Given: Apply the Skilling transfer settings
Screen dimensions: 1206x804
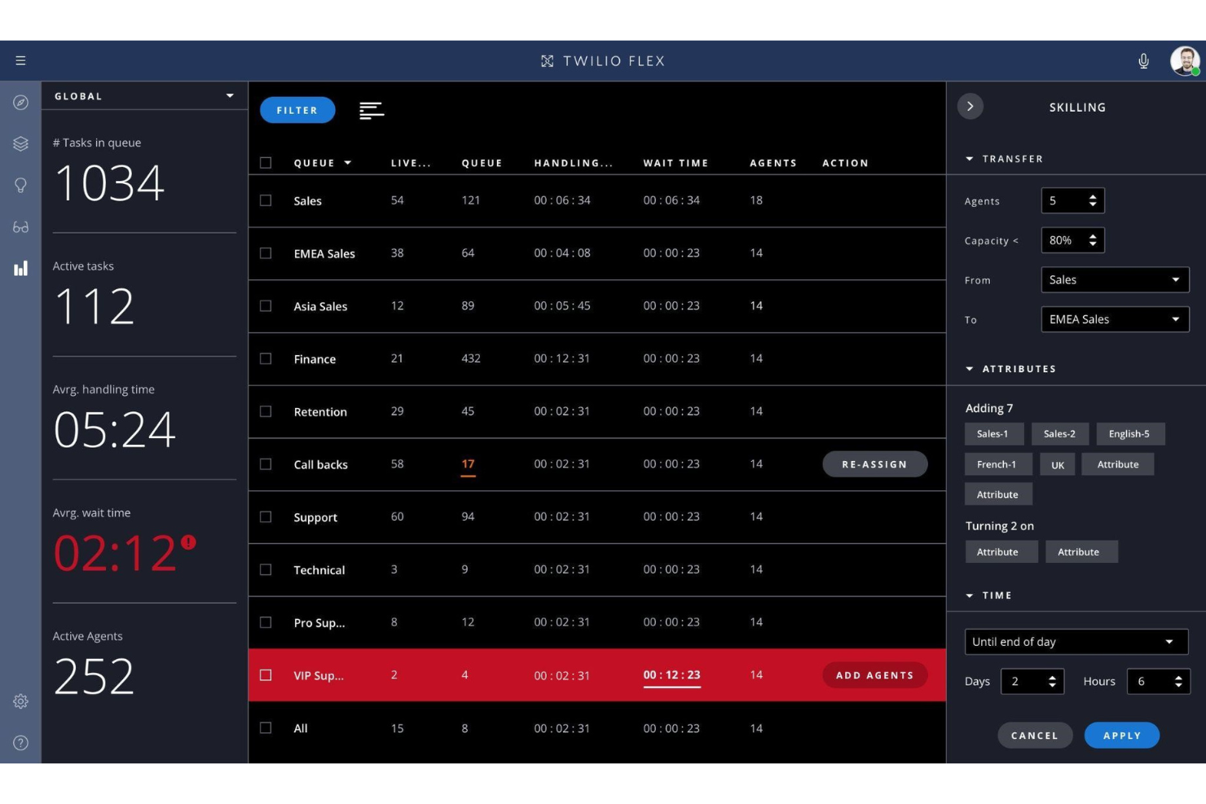Looking at the screenshot, I should coord(1121,735).
